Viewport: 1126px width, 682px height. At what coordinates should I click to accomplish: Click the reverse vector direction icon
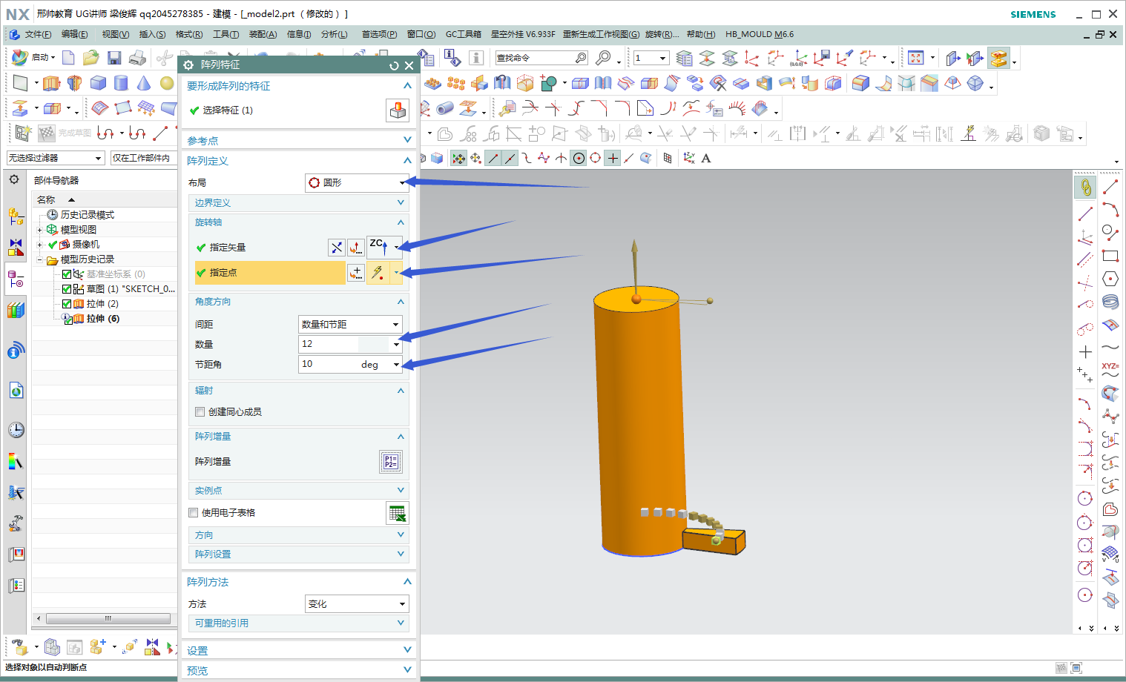[x=337, y=248]
